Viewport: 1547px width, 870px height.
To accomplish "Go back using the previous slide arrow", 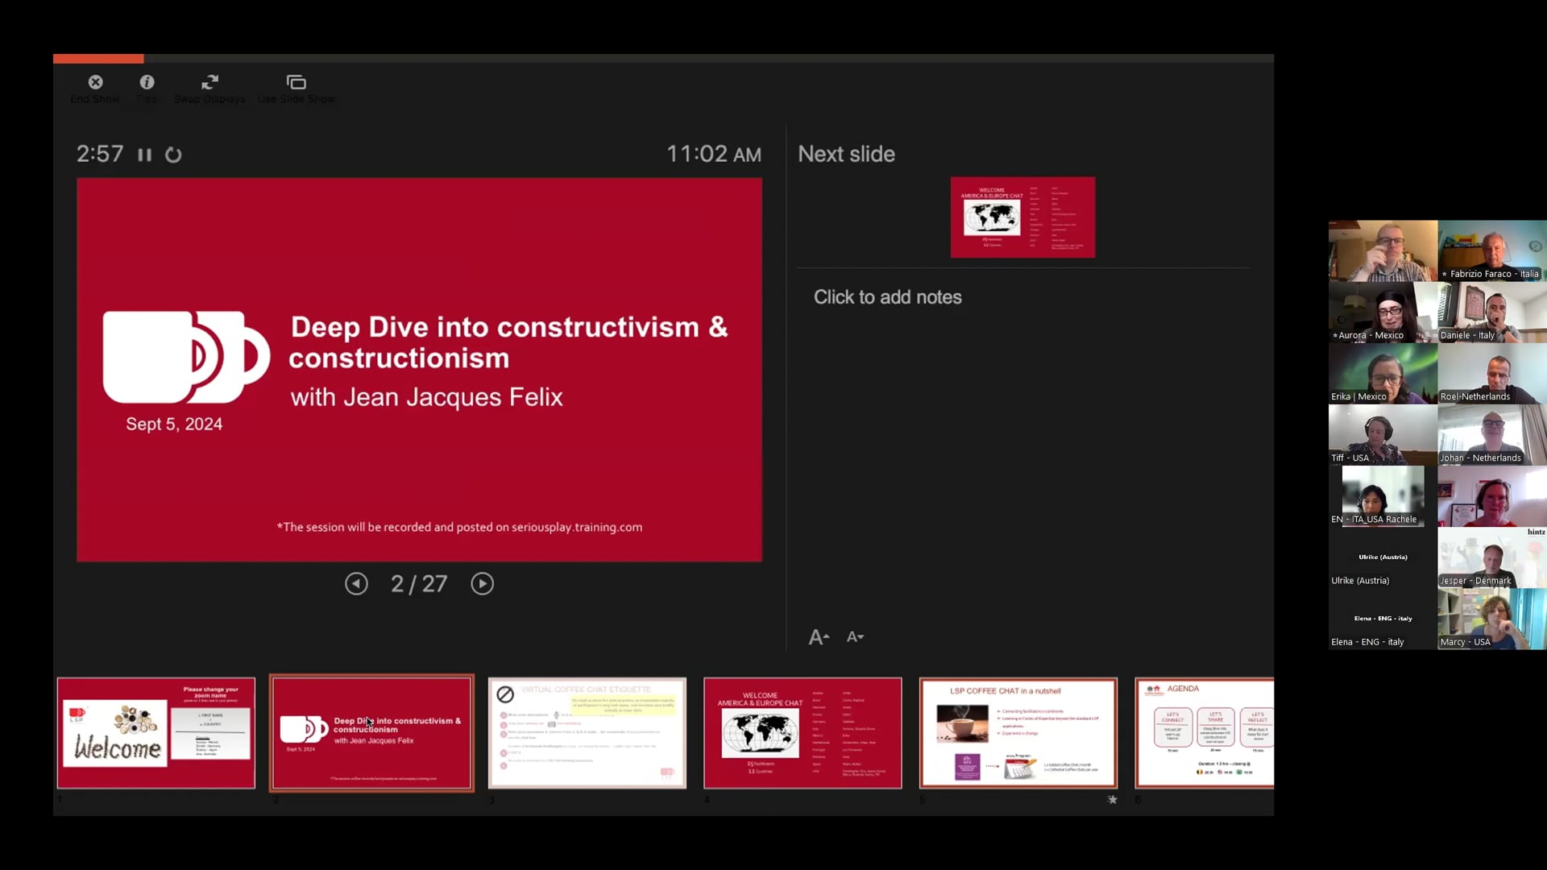I will (x=357, y=583).
